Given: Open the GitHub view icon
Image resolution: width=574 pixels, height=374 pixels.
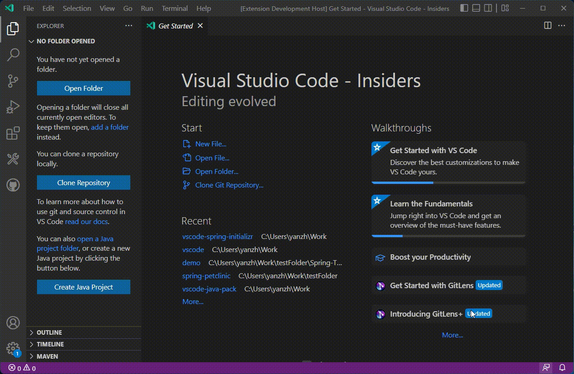Looking at the screenshot, I should tap(13, 185).
